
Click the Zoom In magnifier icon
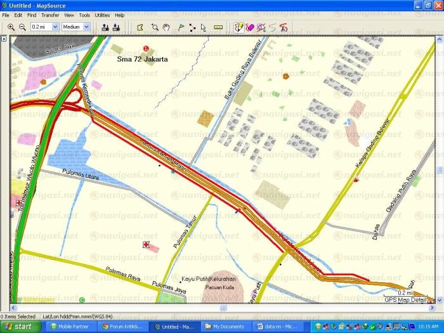pyautogui.click(x=11, y=27)
